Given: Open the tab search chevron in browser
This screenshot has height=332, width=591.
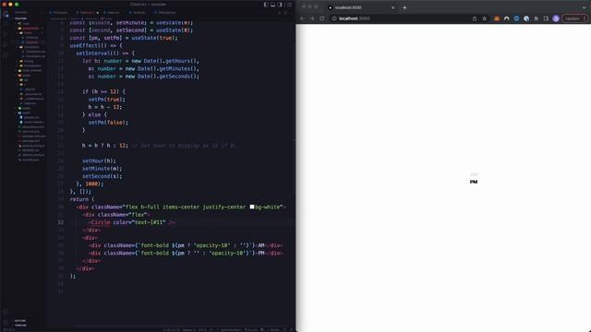Looking at the screenshot, I should pyautogui.click(x=584, y=7).
